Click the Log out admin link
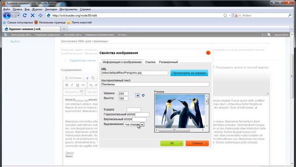Image resolution: width=296 pixels, height=167 pixels. click(x=281, y=35)
